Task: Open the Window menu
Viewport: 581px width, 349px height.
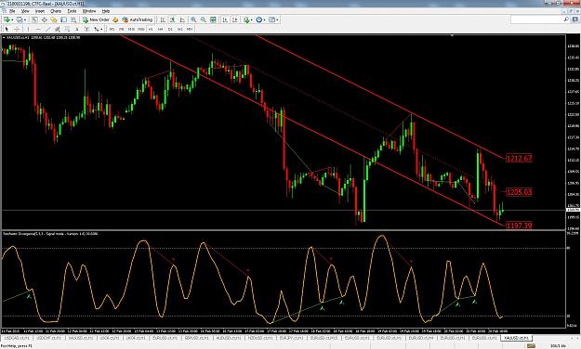Action: [x=89, y=11]
